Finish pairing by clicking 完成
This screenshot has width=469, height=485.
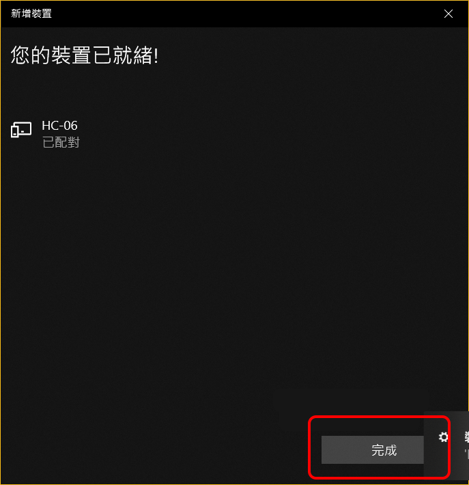[372, 449]
